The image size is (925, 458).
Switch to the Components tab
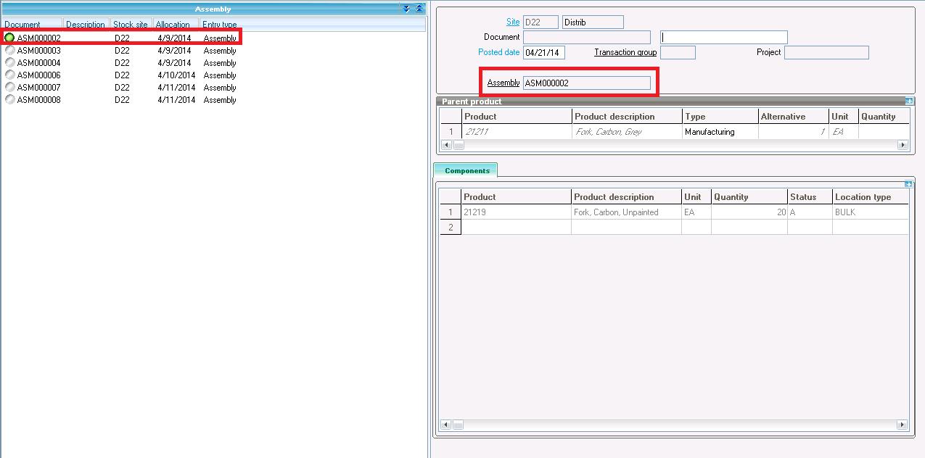pos(466,170)
